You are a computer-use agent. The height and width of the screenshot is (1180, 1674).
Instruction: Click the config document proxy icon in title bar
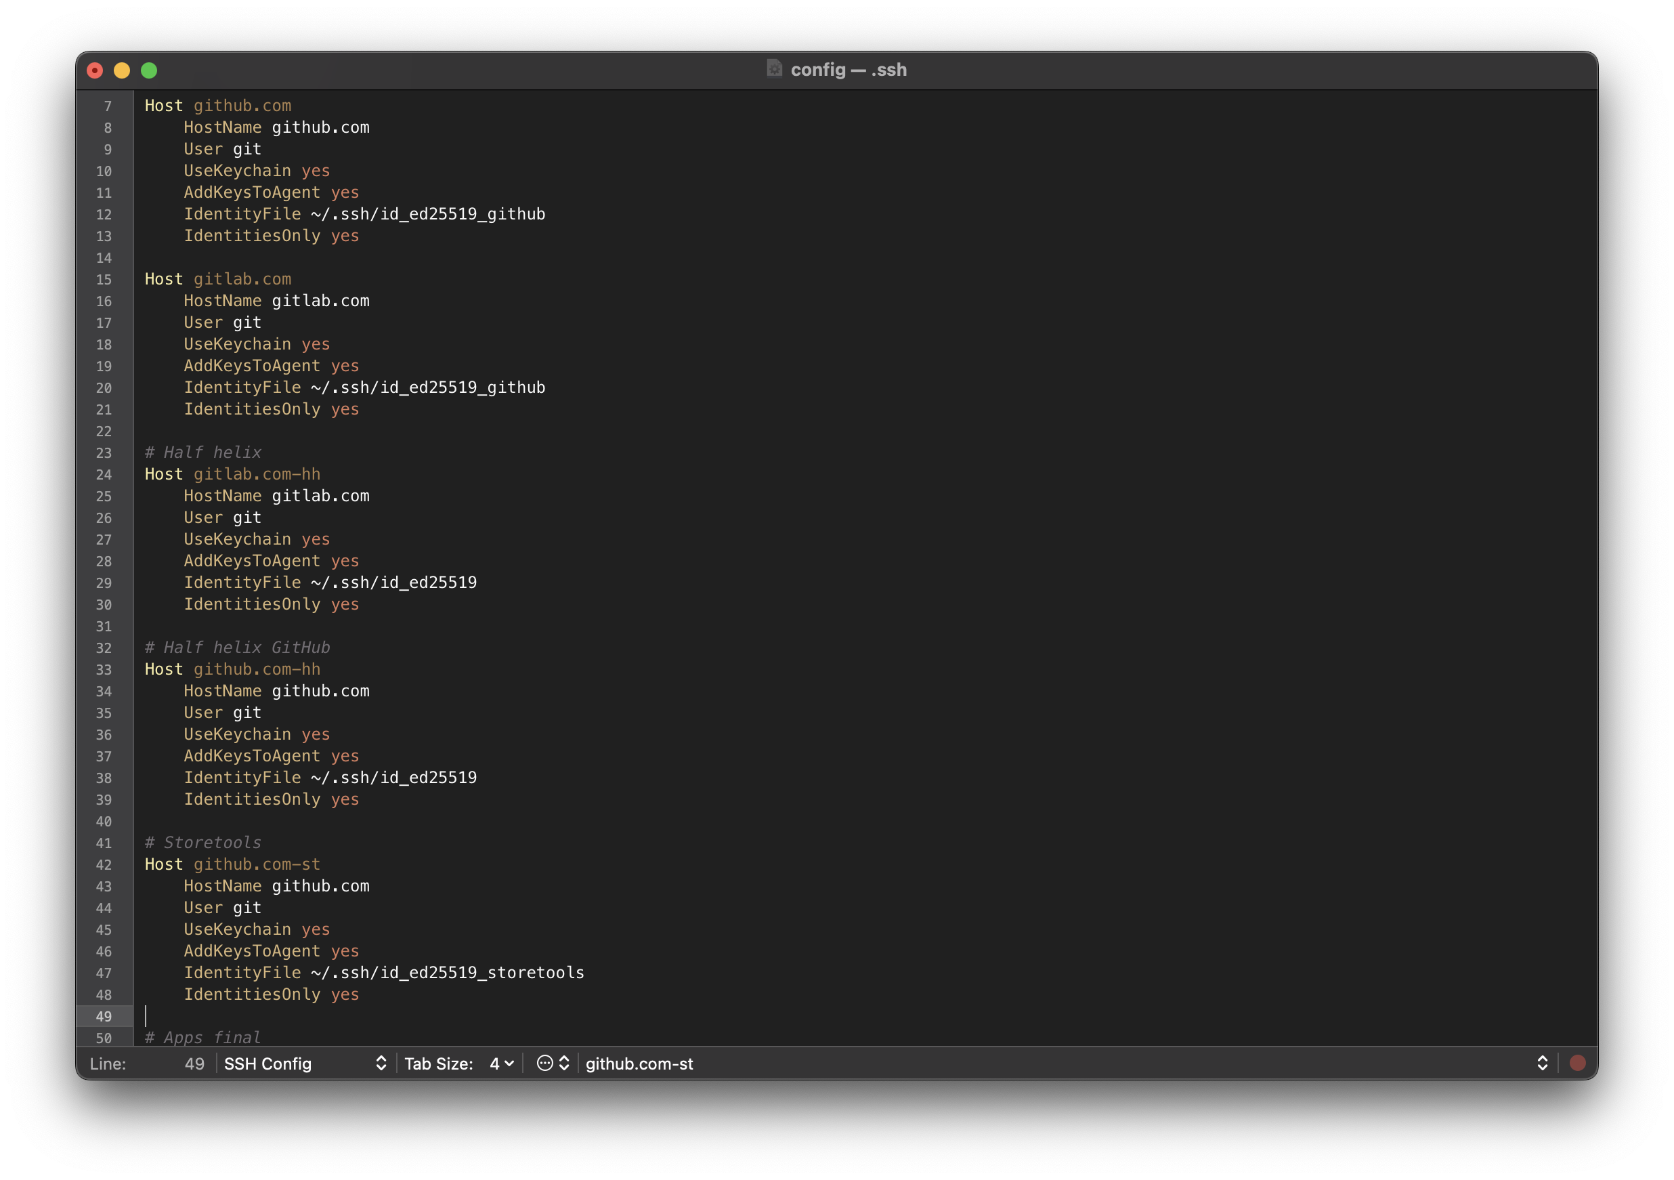(x=774, y=69)
